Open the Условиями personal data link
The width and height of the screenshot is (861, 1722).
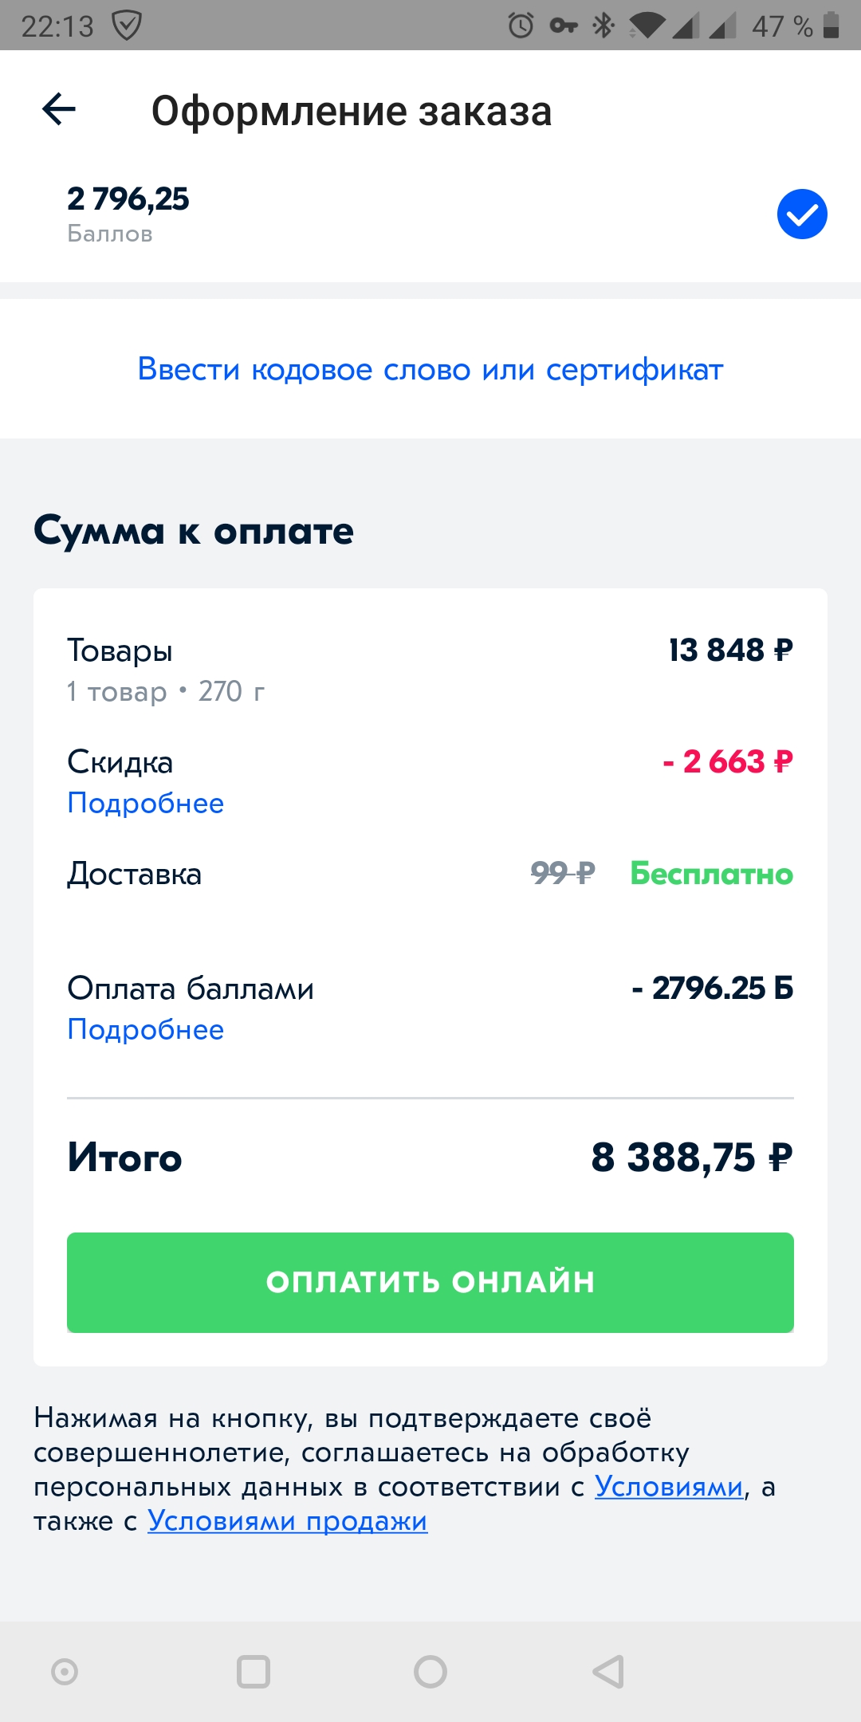pos(668,1487)
